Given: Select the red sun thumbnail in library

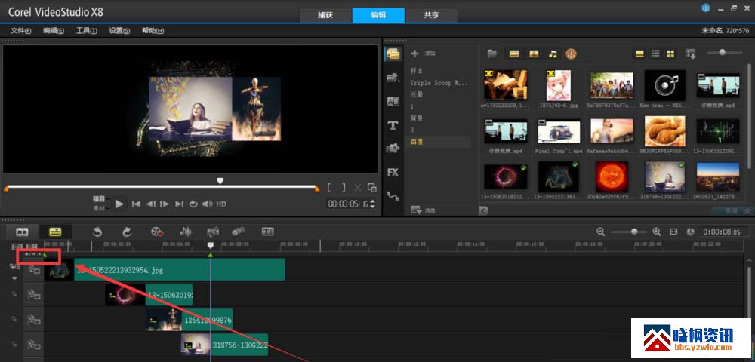Looking at the screenshot, I should point(612,176).
